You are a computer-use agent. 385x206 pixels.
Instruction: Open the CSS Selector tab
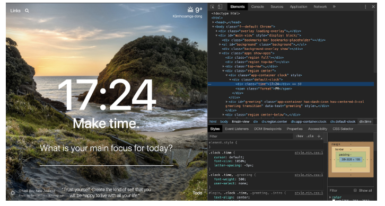343,129
